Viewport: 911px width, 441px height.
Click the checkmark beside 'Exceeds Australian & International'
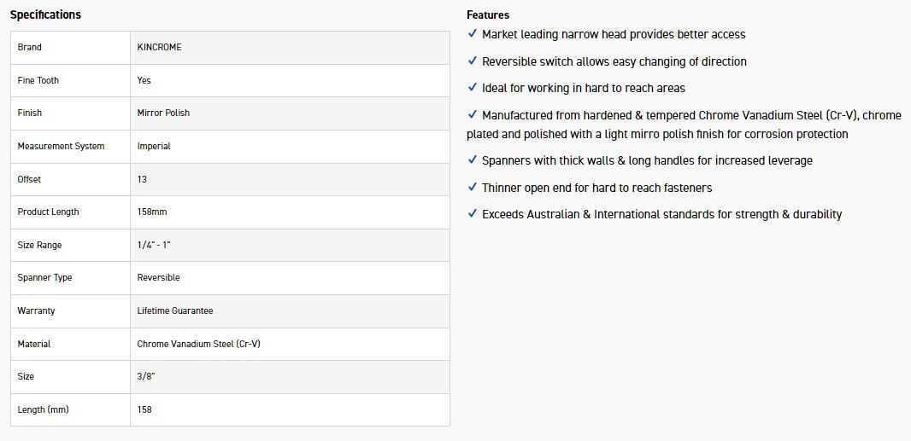coord(473,214)
